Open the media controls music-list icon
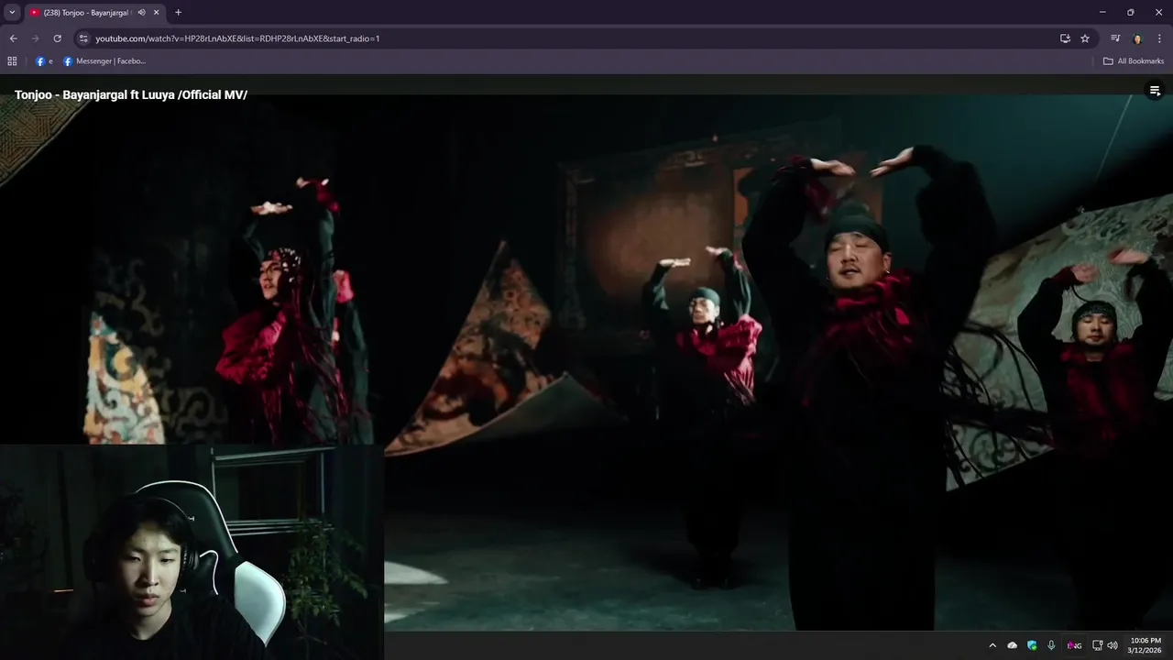This screenshot has height=660, width=1173. [x=1115, y=38]
